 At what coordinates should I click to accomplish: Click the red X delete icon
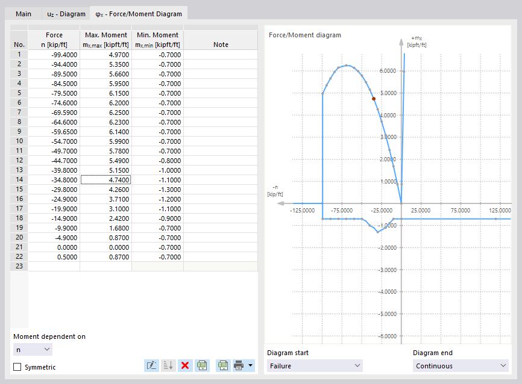[185, 366]
